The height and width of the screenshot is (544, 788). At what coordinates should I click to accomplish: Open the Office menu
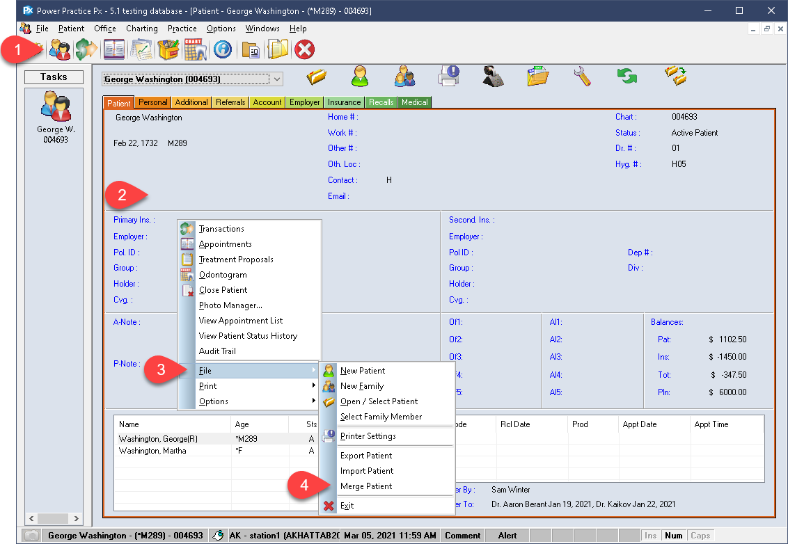point(105,29)
